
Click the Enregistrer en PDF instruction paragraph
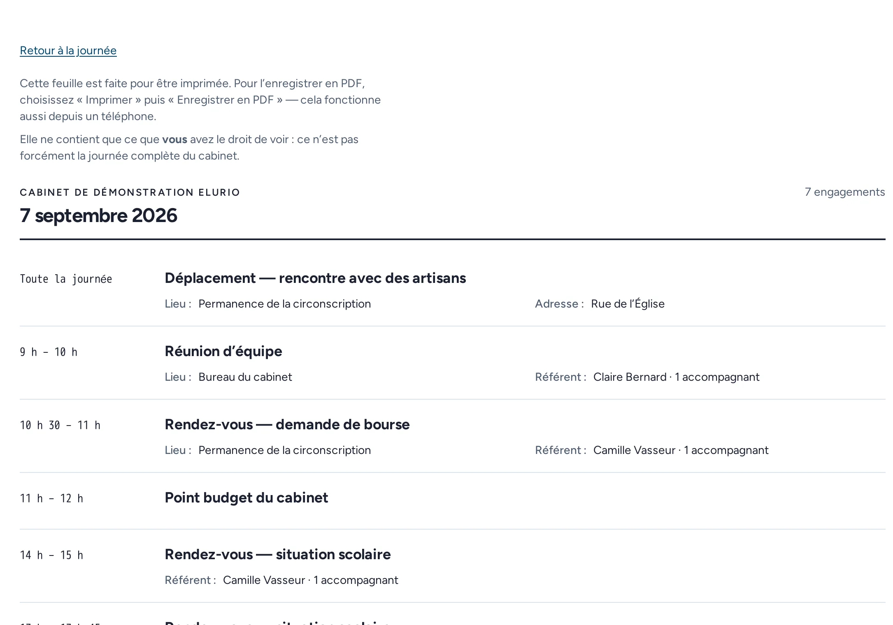200,100
